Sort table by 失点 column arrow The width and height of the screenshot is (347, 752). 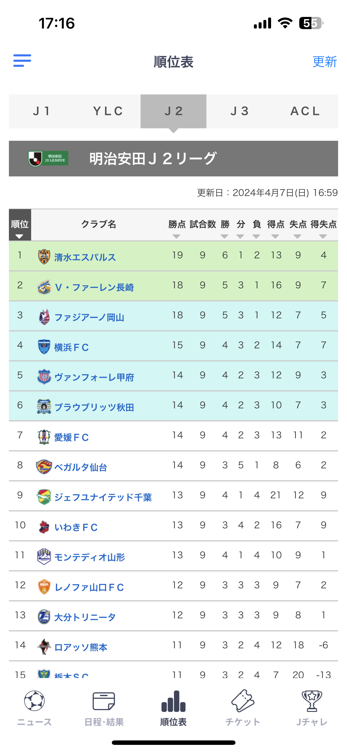coord(297,236)
